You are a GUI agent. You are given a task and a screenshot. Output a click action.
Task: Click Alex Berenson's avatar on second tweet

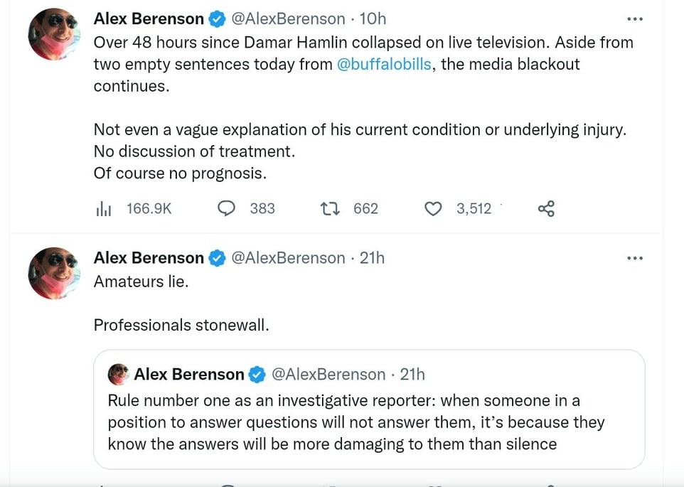(53, 274)
